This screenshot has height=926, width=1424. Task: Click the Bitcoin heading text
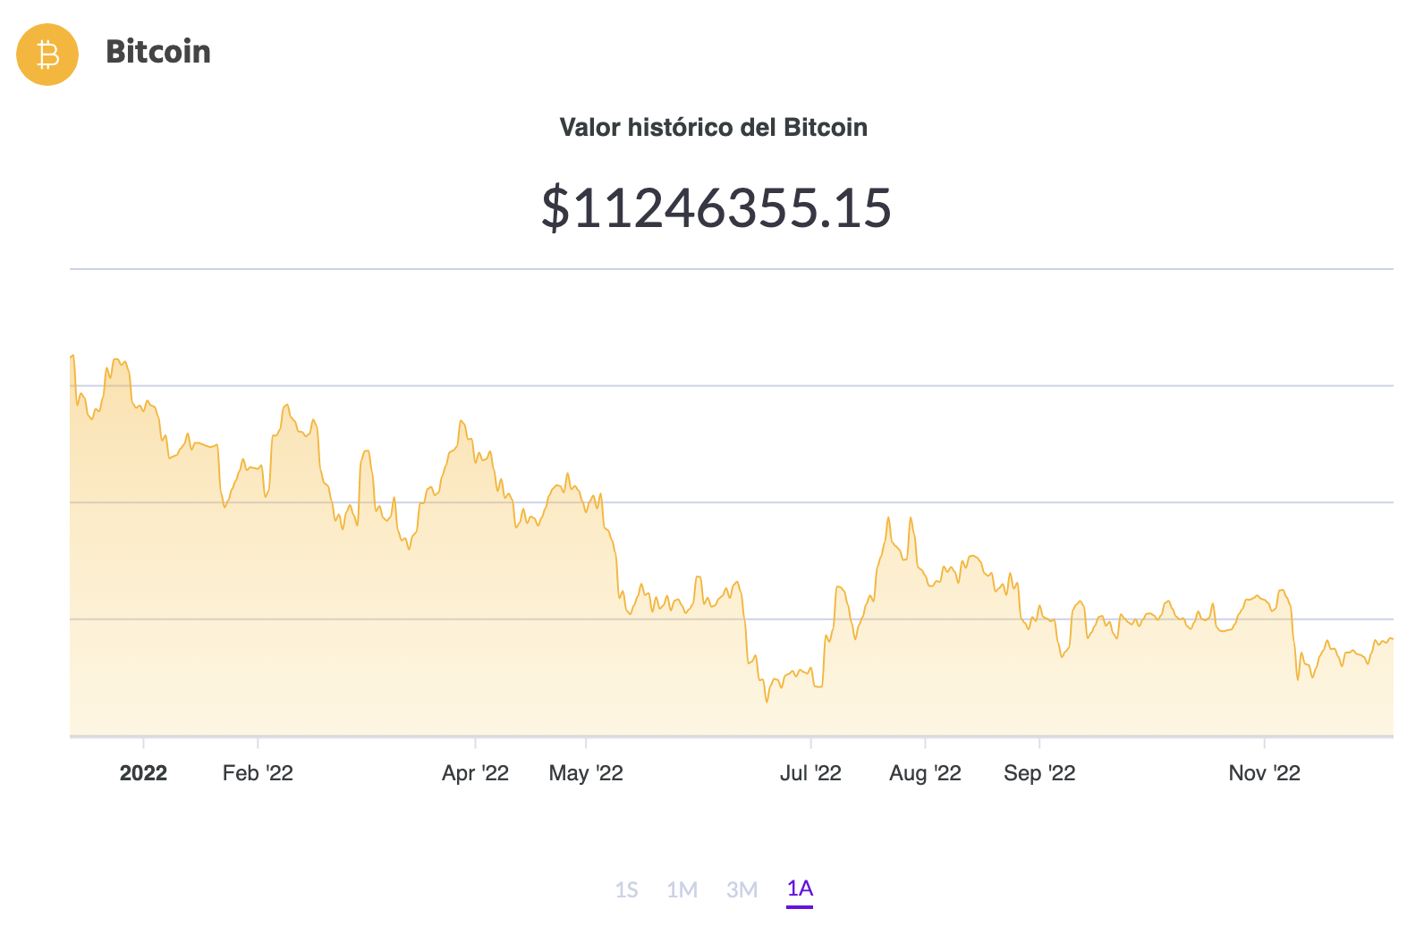(158, 52)
